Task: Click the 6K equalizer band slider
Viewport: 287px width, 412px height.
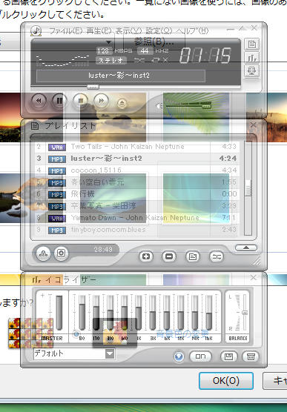Action: point(167,313)
